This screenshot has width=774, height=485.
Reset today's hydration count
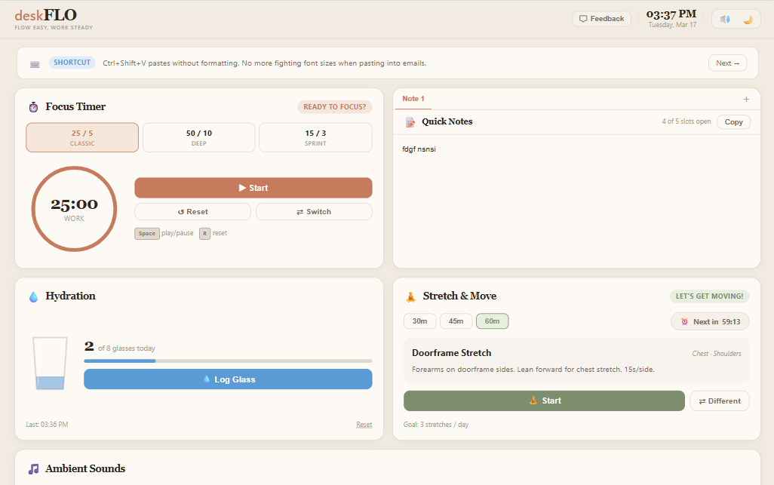click(364, 424)
